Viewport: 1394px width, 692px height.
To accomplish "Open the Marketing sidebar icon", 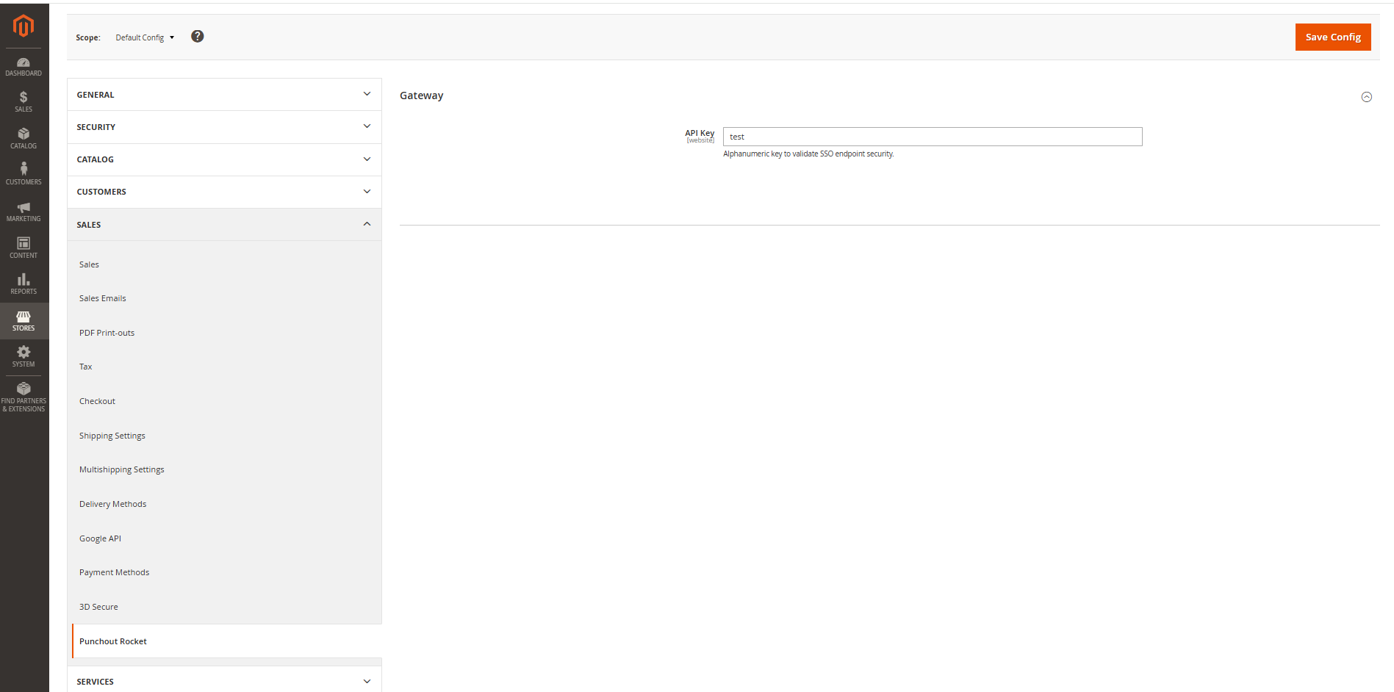I will 24,212.
